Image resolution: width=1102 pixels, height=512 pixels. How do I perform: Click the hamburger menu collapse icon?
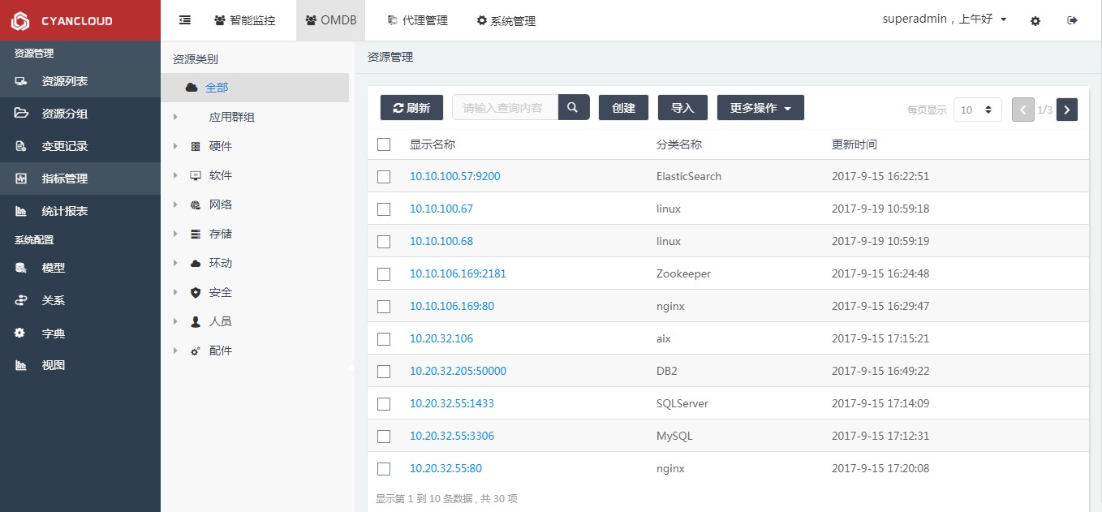click(185, 20)
